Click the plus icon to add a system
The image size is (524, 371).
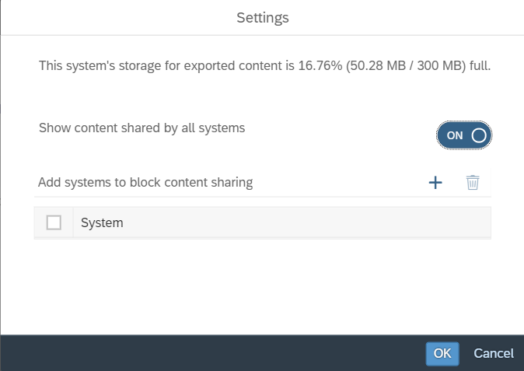coord(435,183)
